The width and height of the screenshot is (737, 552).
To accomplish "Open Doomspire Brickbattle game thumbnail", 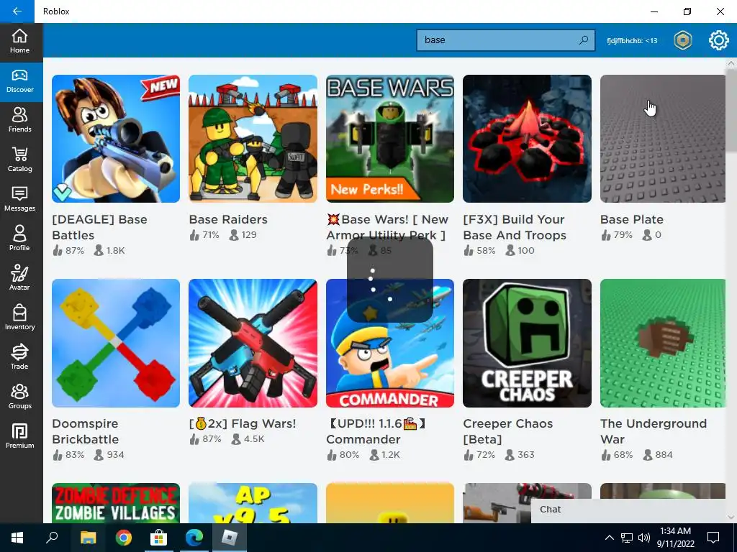I will coord(116,343).
